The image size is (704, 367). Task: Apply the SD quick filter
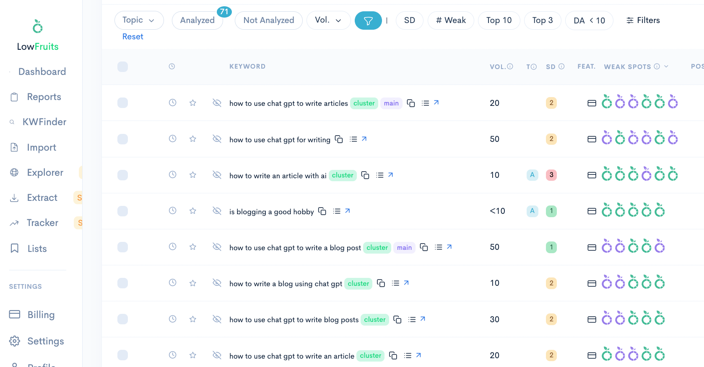click(409, 20)
